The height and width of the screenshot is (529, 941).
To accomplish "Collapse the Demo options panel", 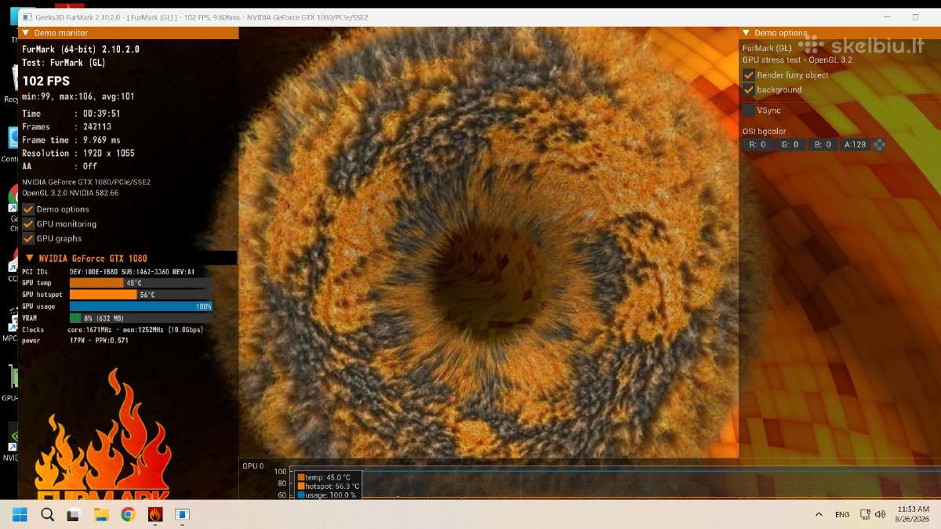I will [x=746, y=33].
